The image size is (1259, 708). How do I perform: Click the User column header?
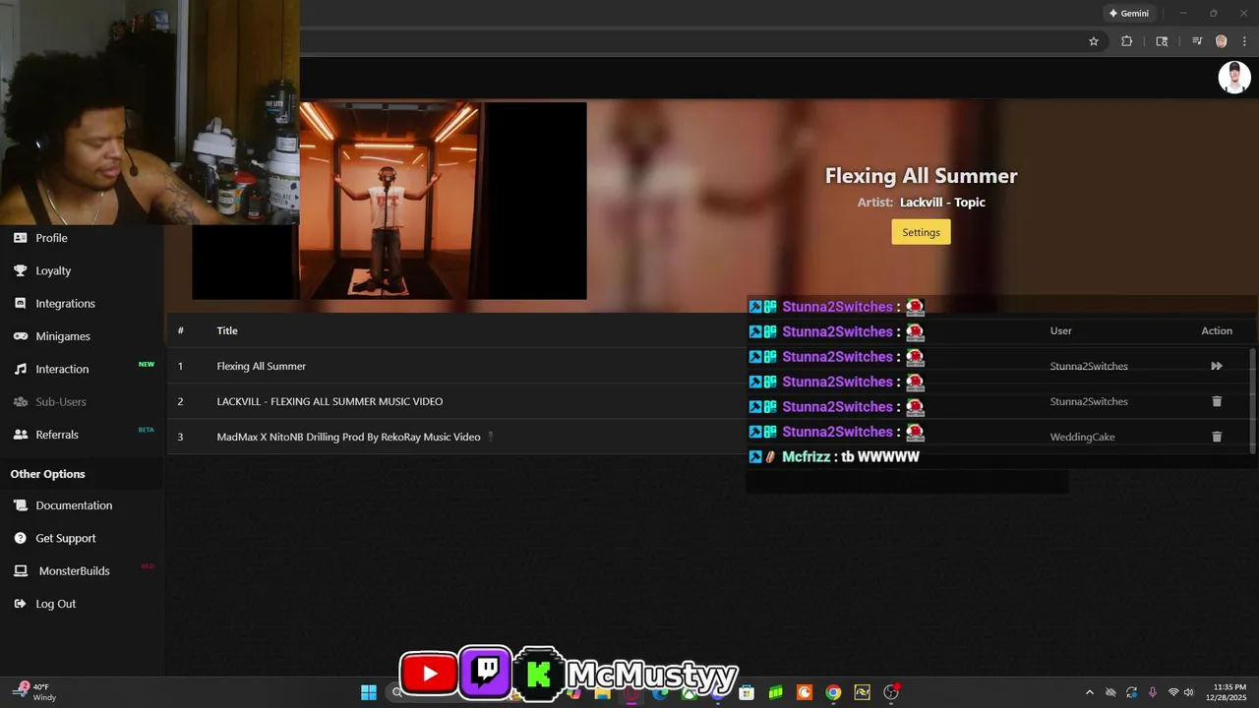(1060, 330)
